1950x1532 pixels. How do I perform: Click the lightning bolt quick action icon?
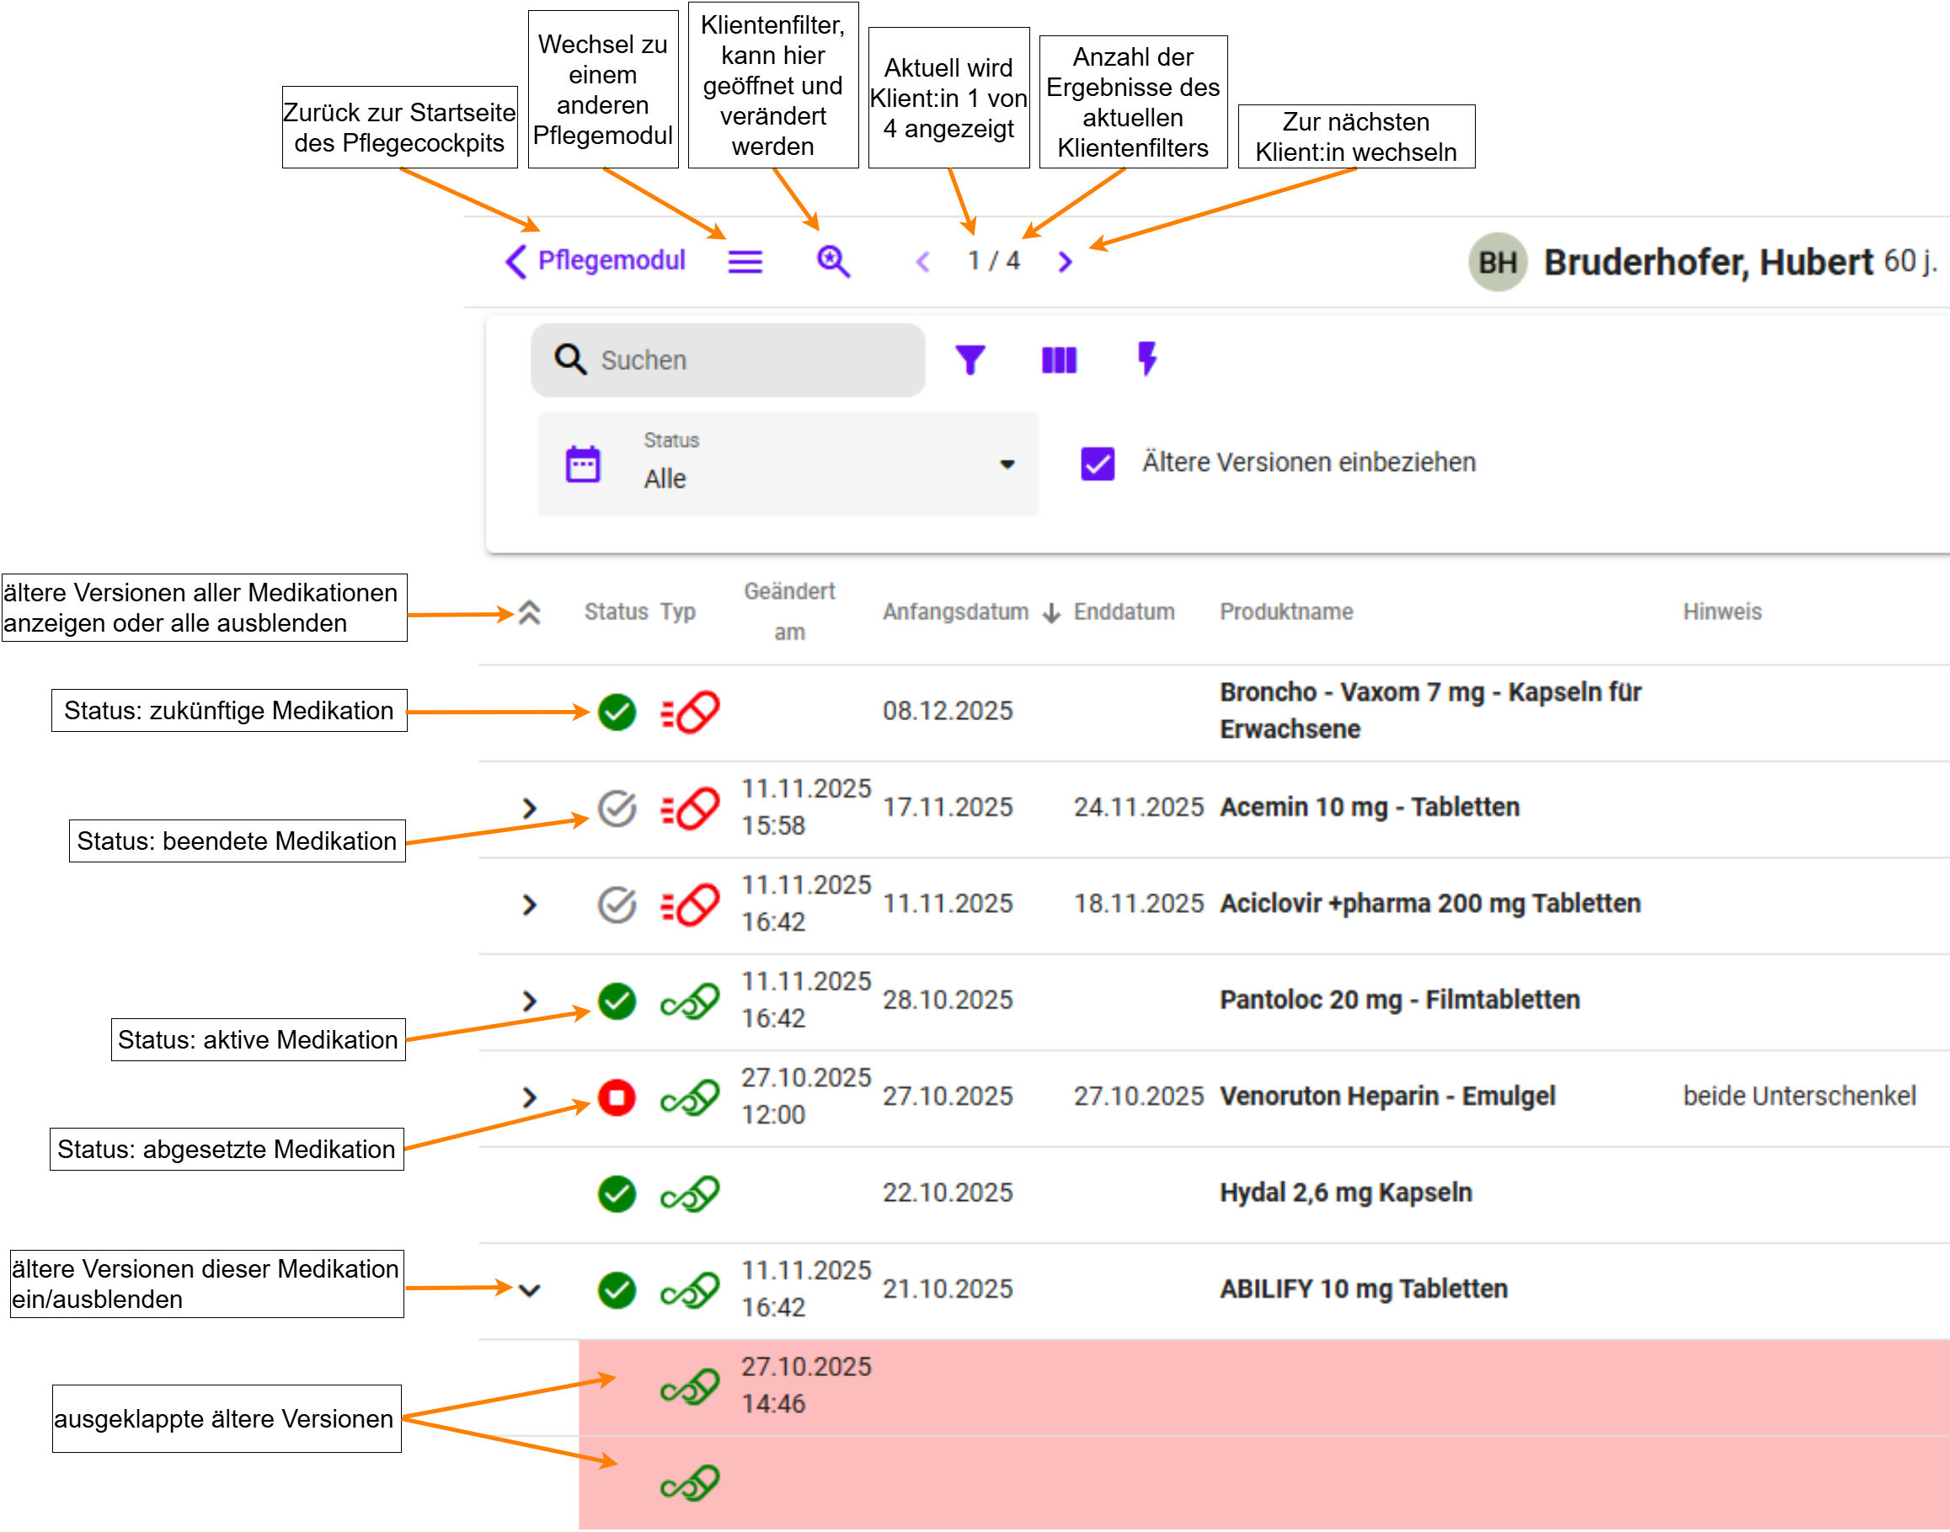tap(1146, 358)
